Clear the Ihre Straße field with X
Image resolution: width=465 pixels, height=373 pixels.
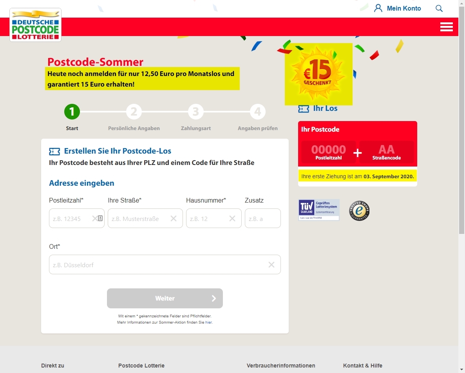coord(174,219)
